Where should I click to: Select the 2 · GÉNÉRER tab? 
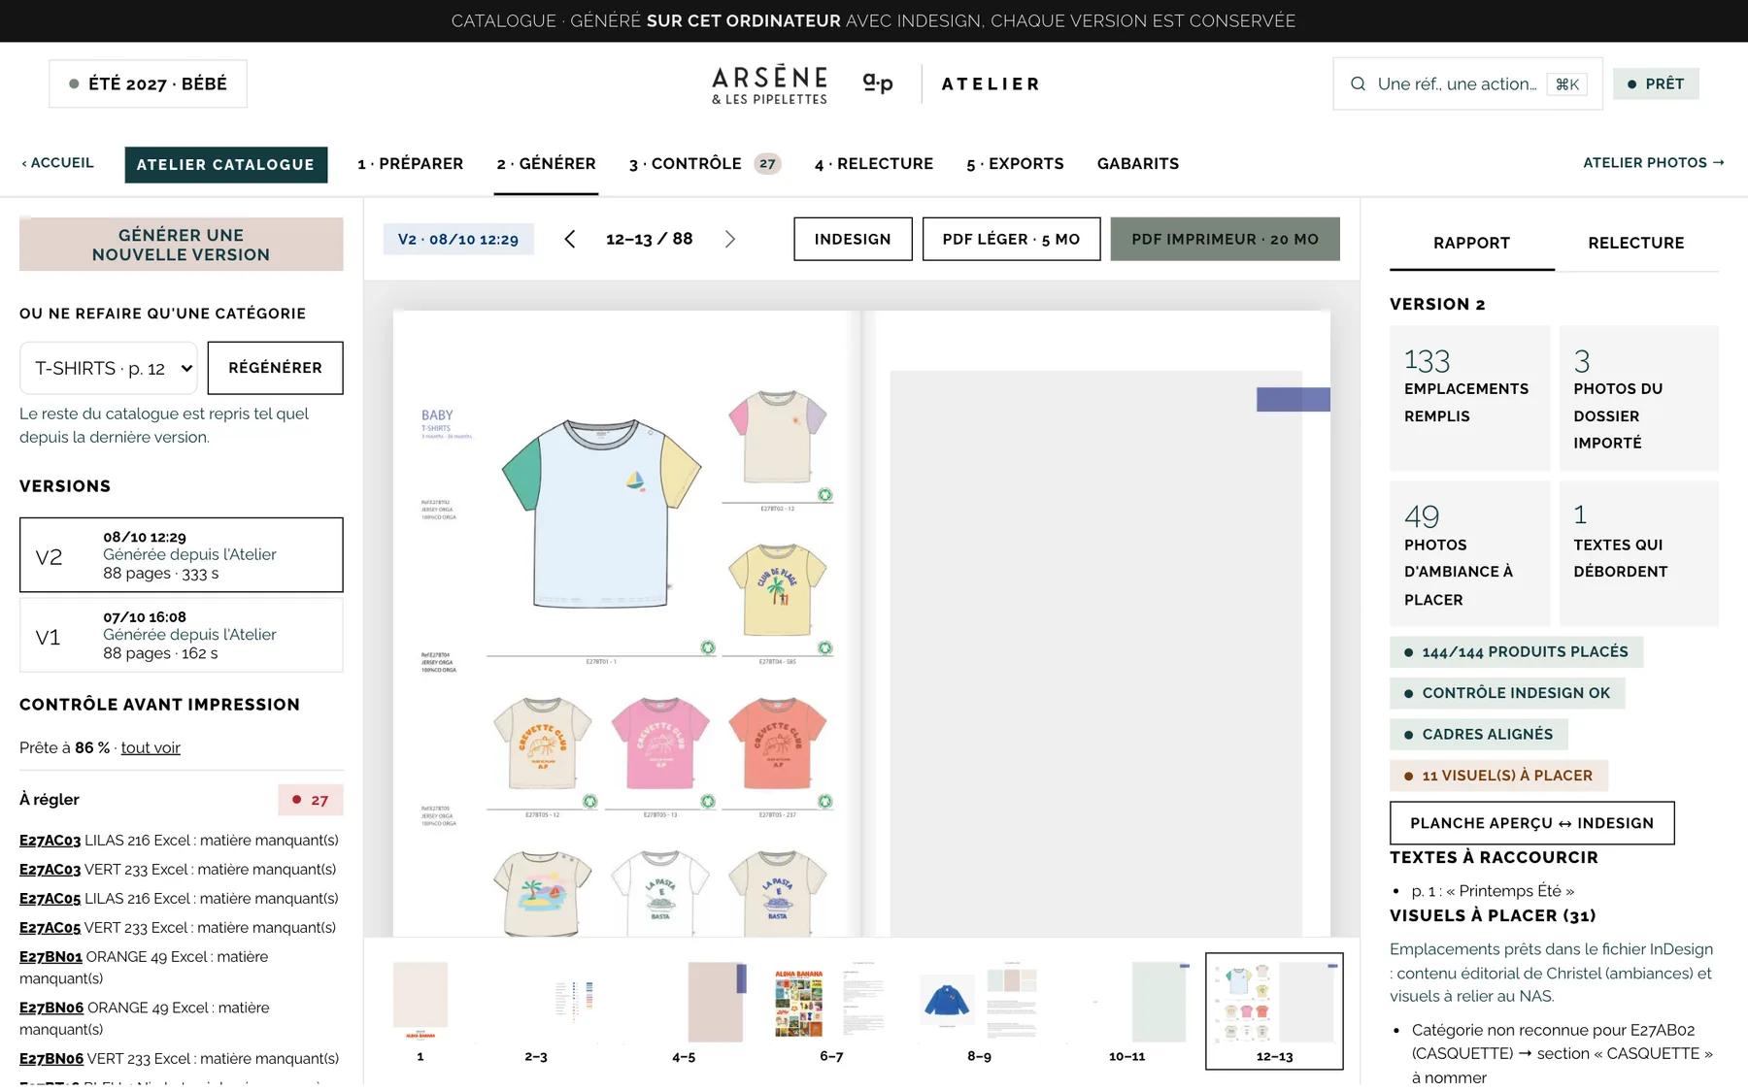[x=546, y=164]
